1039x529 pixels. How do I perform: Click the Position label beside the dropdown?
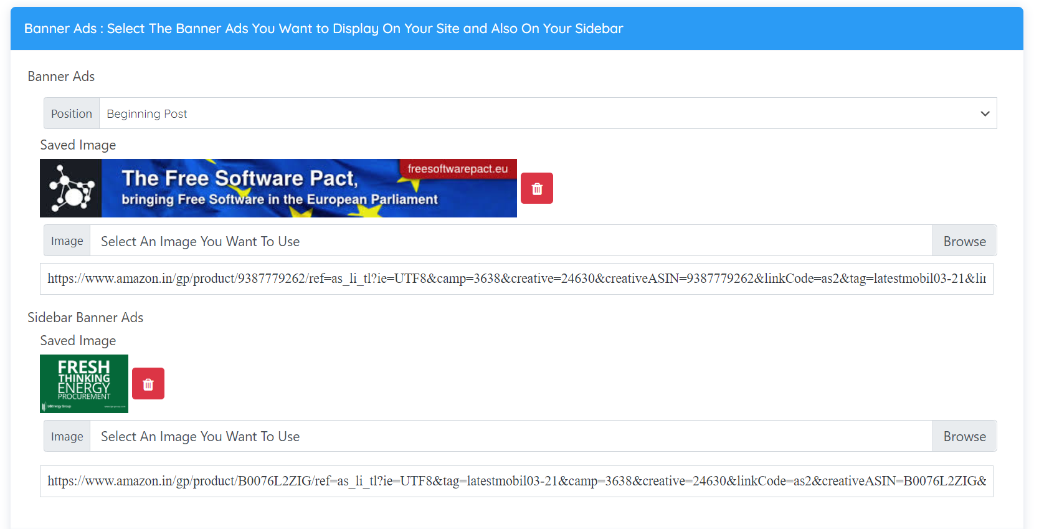point(72,113)
